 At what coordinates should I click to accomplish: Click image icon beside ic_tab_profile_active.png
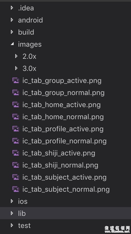point(16,129)
